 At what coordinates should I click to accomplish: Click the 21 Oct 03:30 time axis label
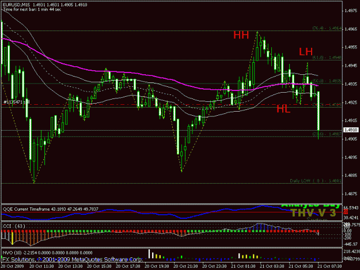coord(272,267)
